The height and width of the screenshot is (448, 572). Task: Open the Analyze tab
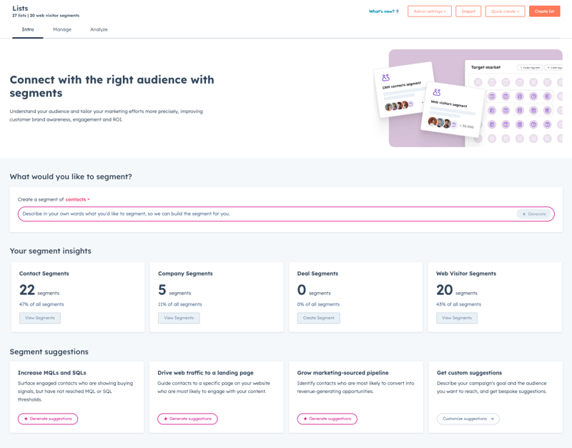pyautogui.click(x=99, y=29)
